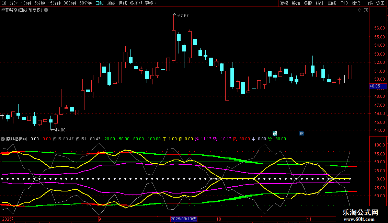Click the 2025/09/19 date marker on timeline
388x223 pixels.
(x=184, y=219)
